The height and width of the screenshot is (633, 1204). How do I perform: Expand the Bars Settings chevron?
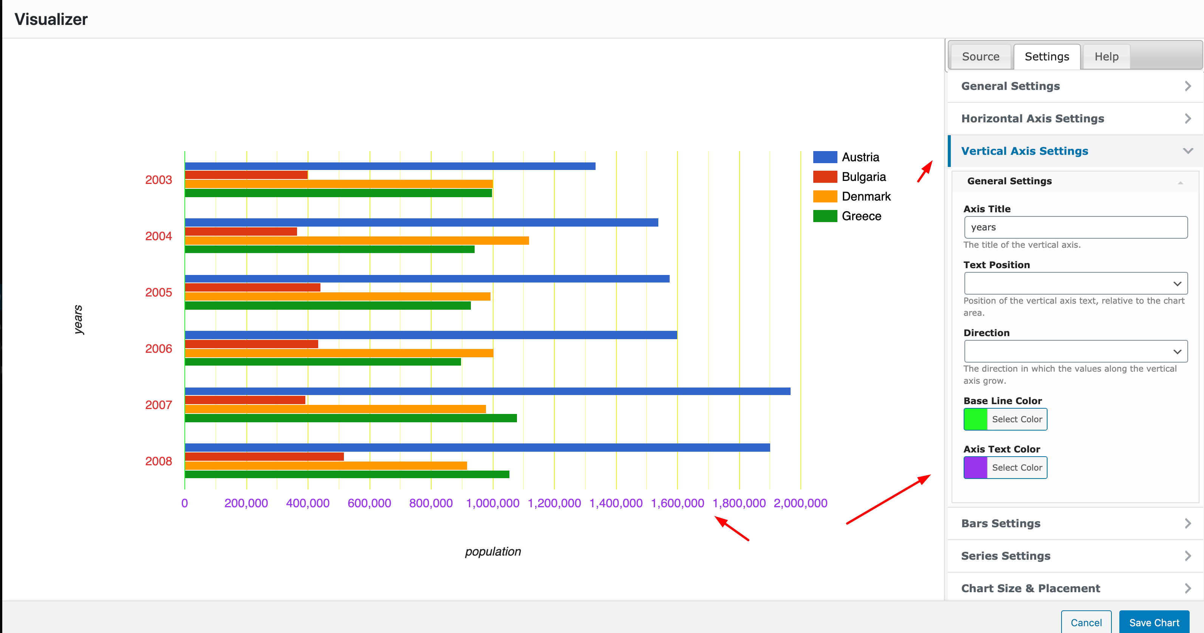1188,523
